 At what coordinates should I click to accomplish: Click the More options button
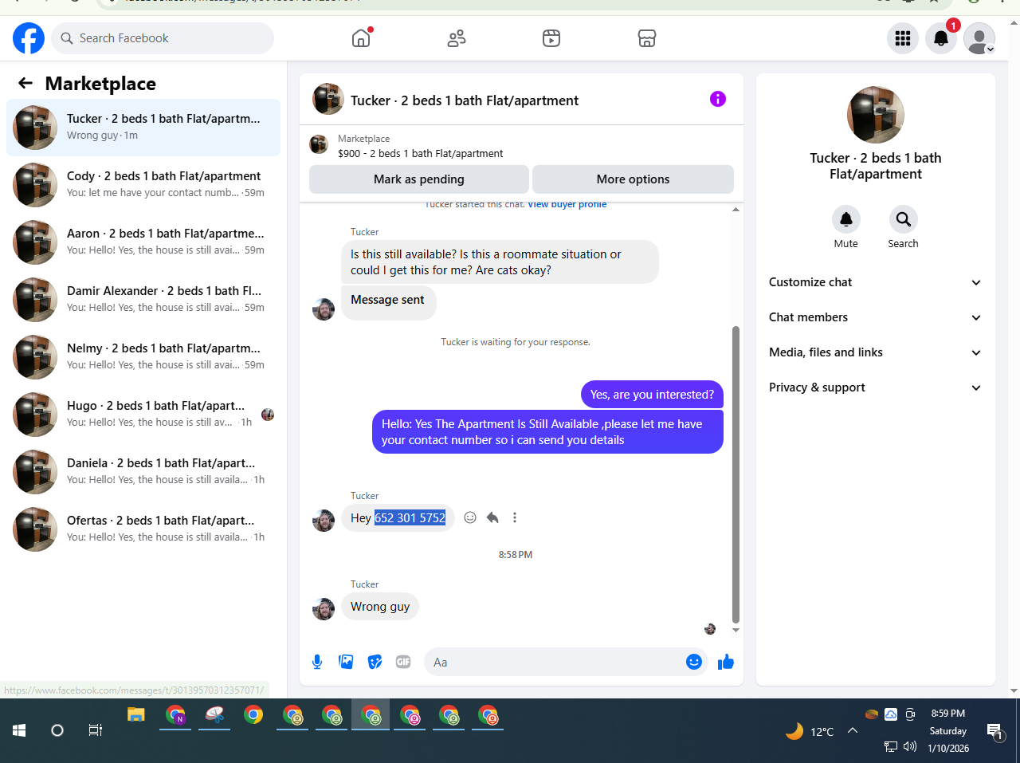pos(633,179)
